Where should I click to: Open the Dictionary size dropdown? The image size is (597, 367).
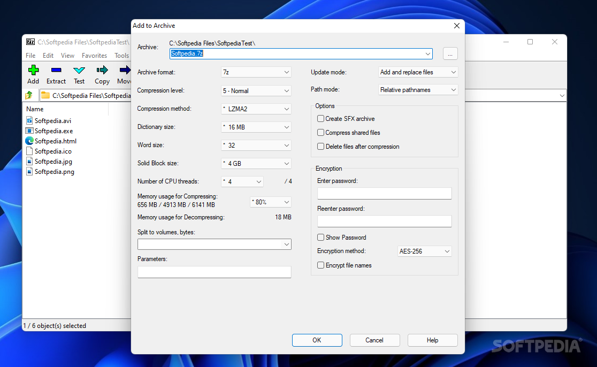256,127
